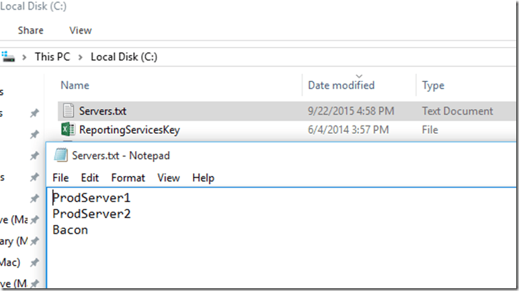Open Notepad View menu

[x=168, y=178]
